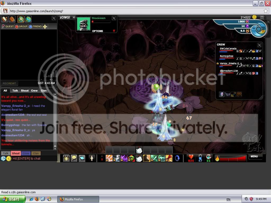
Task: Click the gold compass marker icon
Action: (x=45, y=26)
